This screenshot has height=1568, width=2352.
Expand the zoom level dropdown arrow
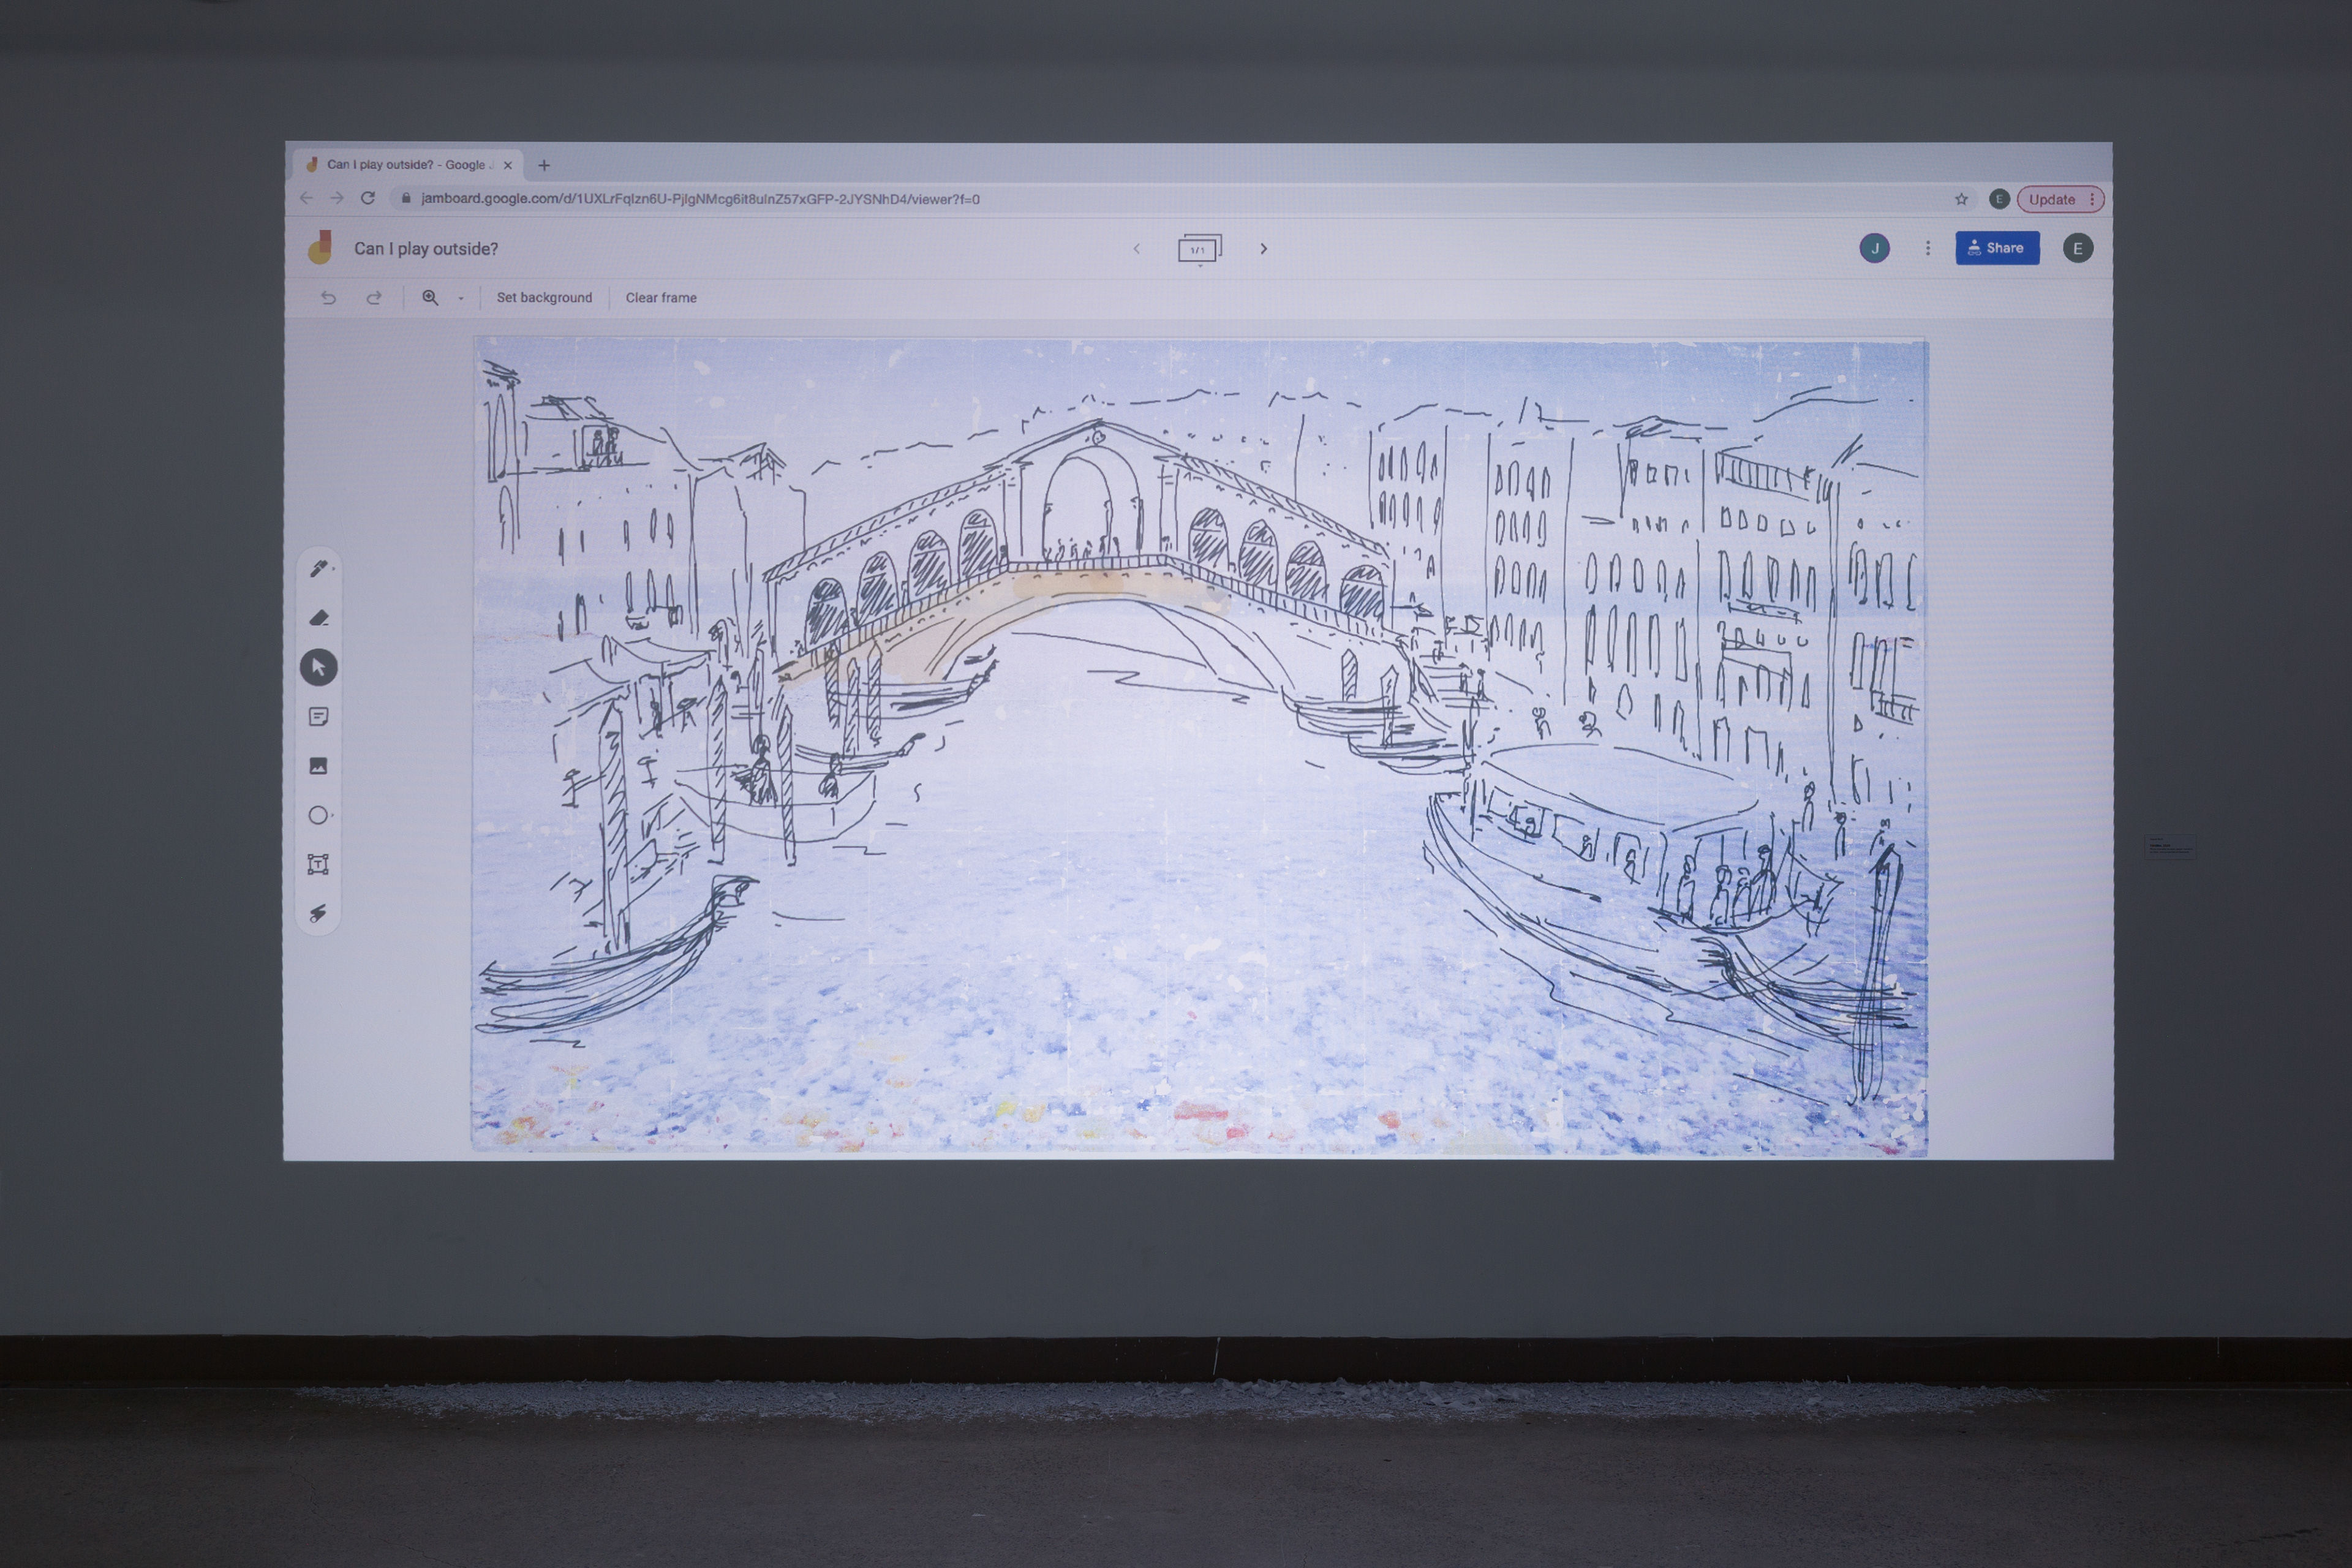tap(461, 298)
